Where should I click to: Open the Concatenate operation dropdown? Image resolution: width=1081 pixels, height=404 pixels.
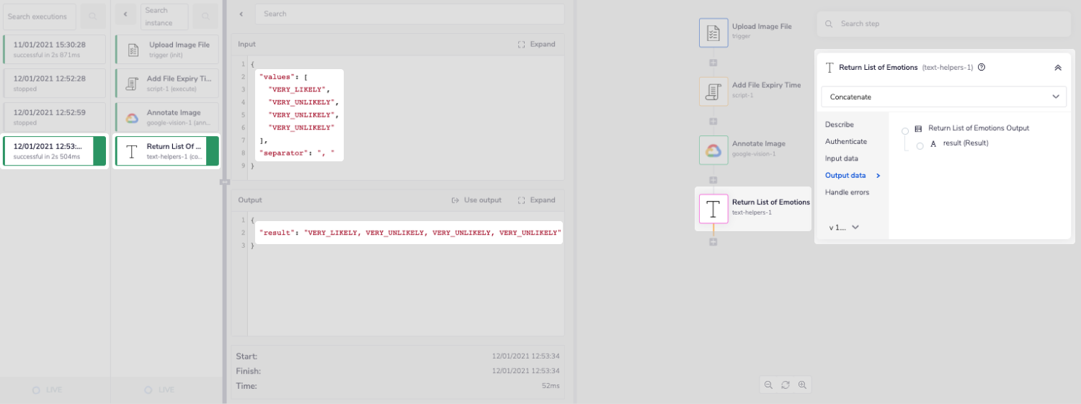(x=943, y=96)
